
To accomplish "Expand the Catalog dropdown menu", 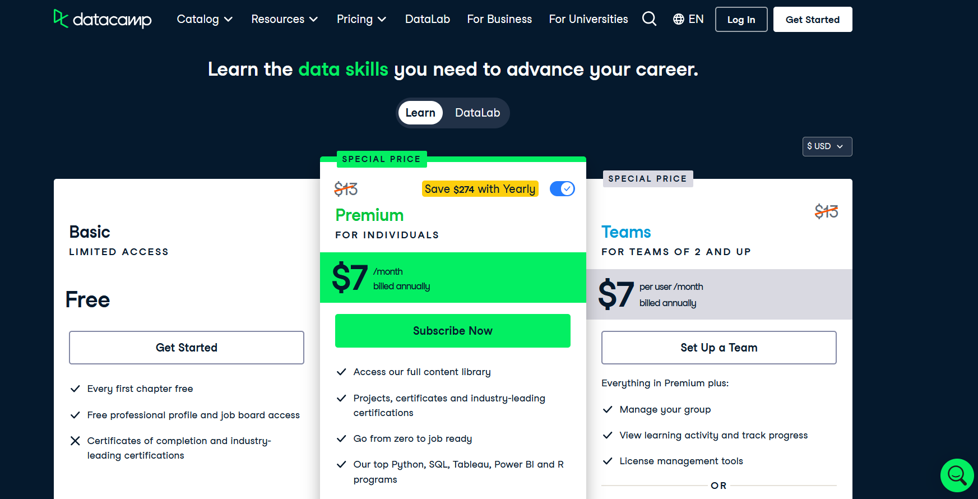I will pyautogui.click(x=205, y=19).
